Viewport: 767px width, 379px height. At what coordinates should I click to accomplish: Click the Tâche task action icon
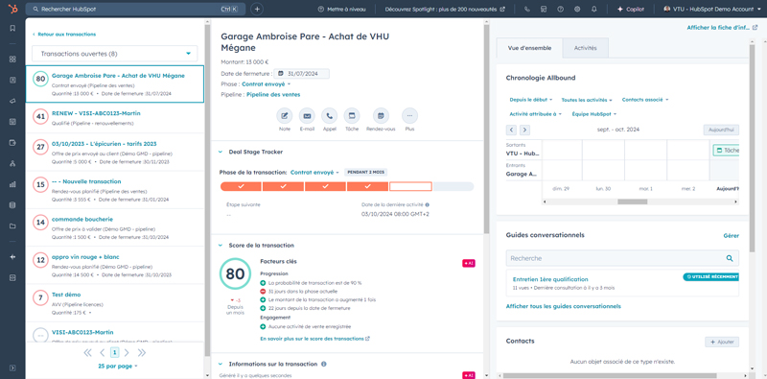pos(352,116)
